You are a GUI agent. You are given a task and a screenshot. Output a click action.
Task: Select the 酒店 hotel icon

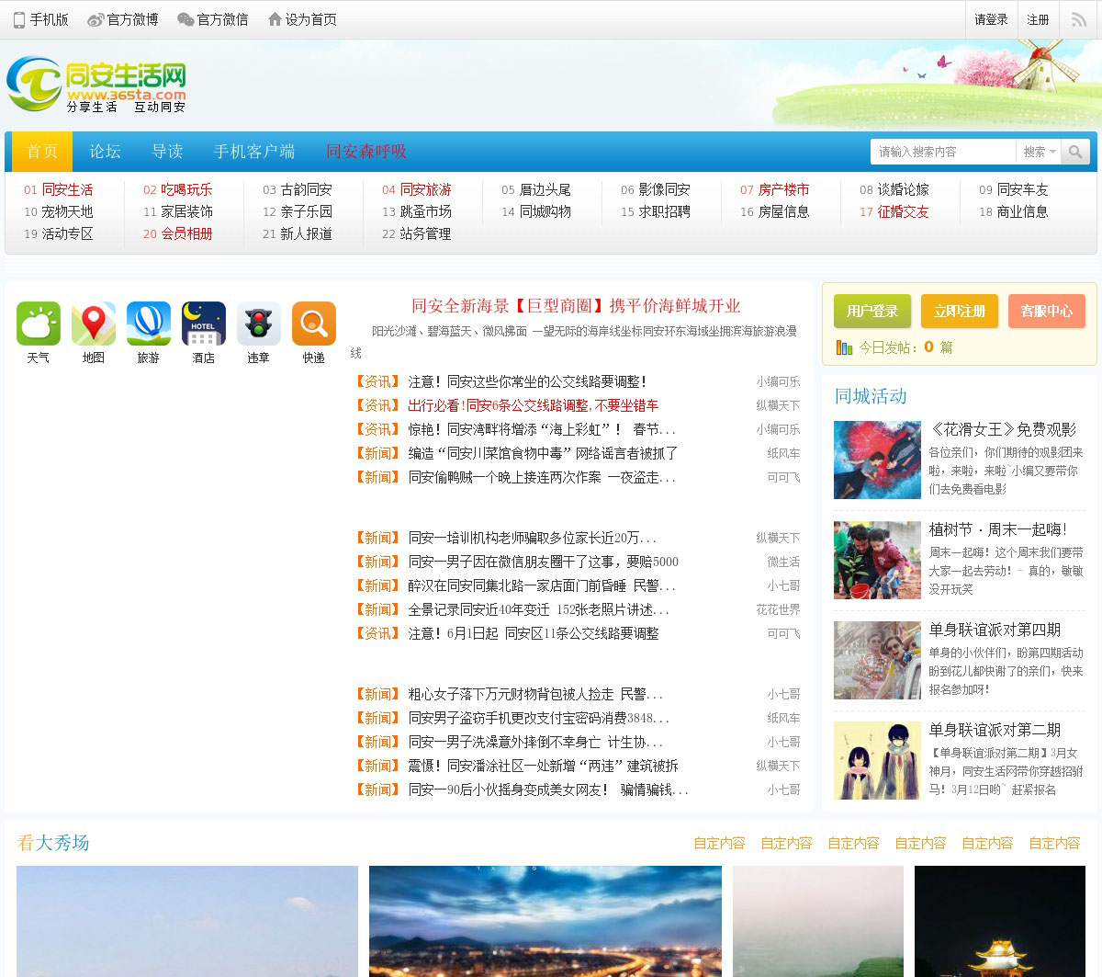point(204,324)
